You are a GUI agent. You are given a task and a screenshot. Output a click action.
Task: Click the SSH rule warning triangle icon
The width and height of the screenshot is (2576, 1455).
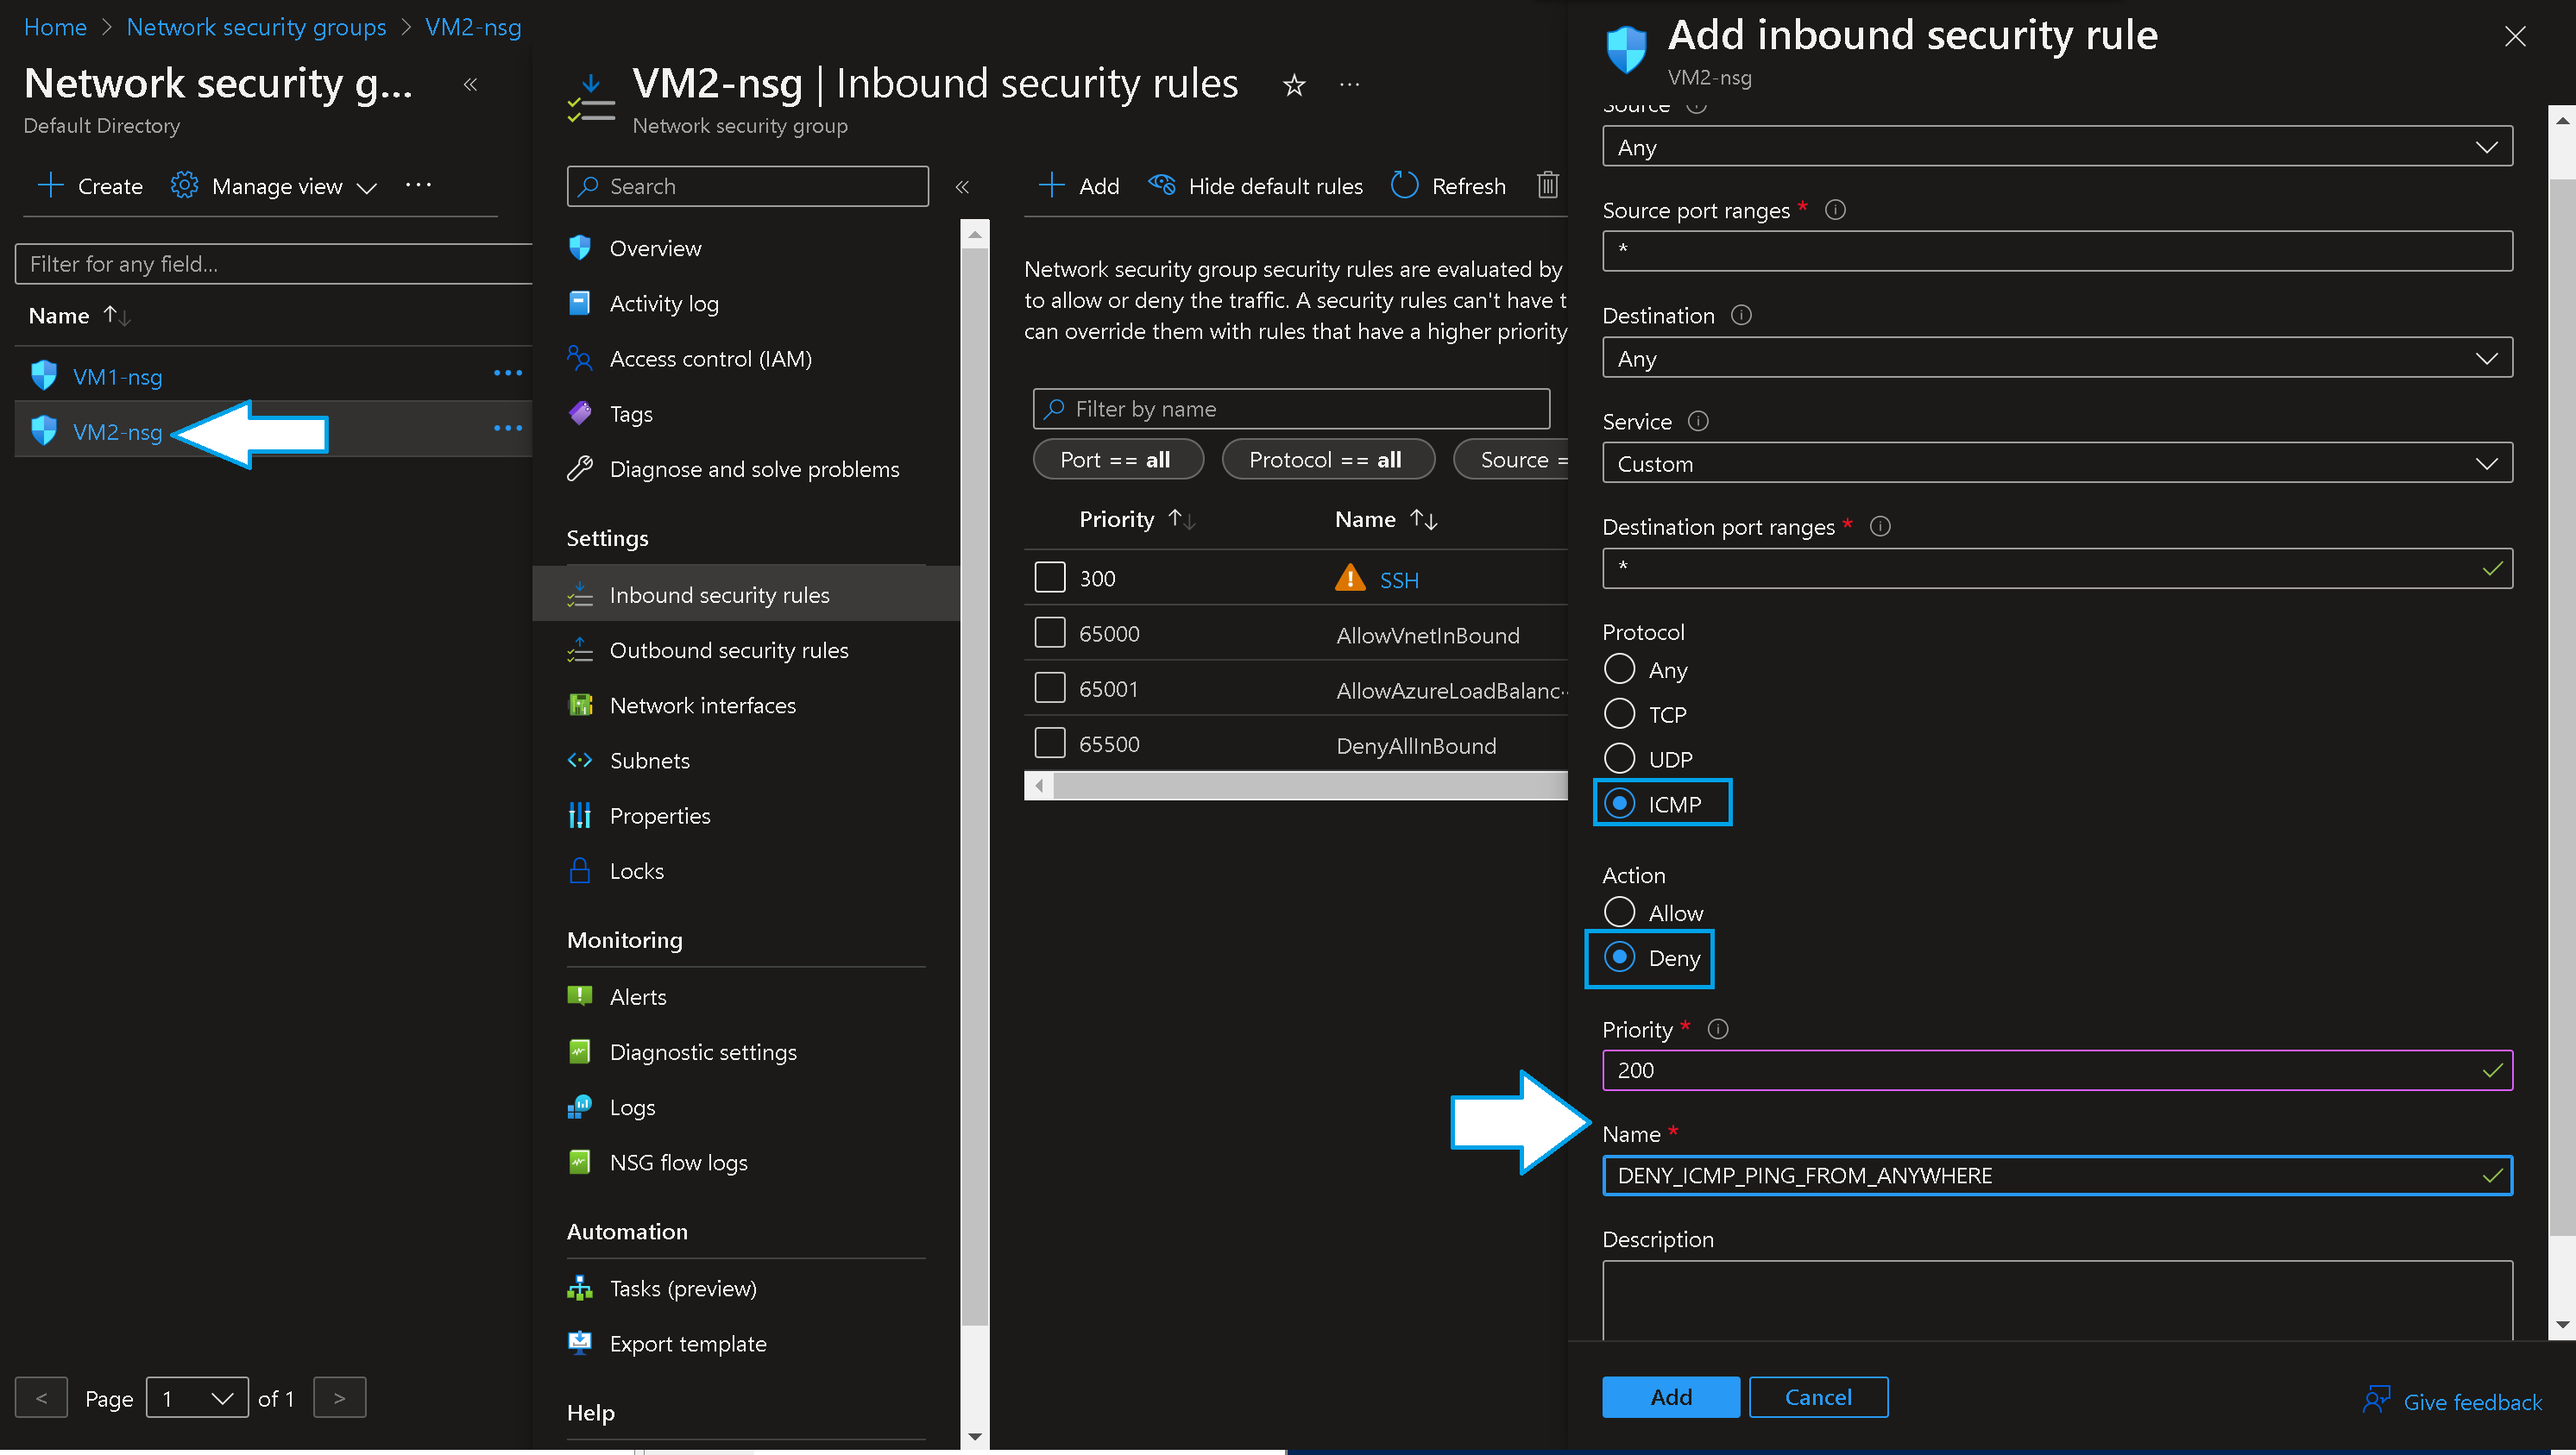[1350, 579]
